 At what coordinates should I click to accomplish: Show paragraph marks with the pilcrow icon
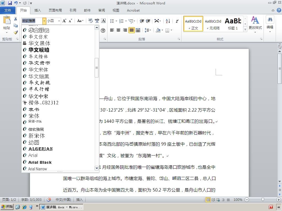177,21
